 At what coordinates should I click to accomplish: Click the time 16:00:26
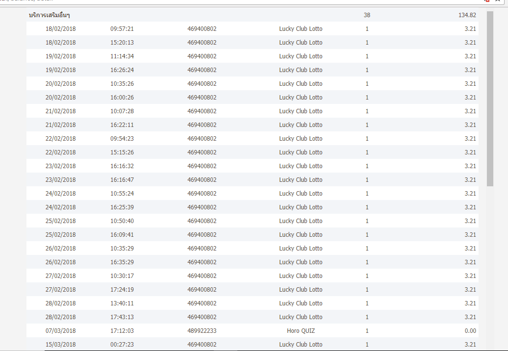click(x=122, y=98)
